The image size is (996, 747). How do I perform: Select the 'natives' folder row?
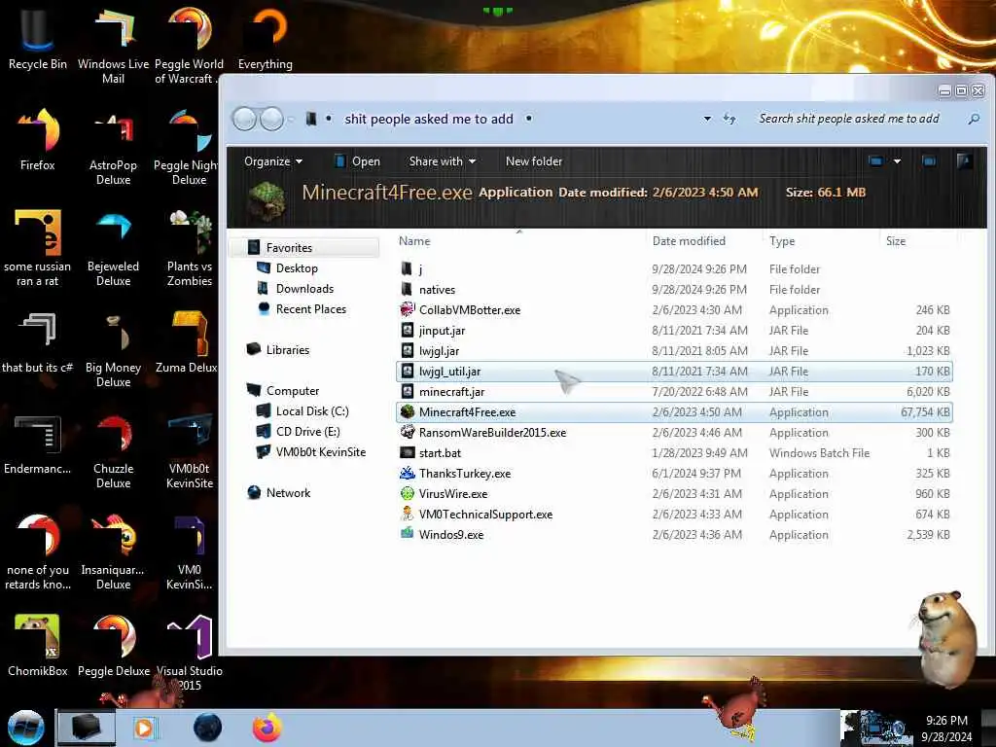click(x=674, y=290)
